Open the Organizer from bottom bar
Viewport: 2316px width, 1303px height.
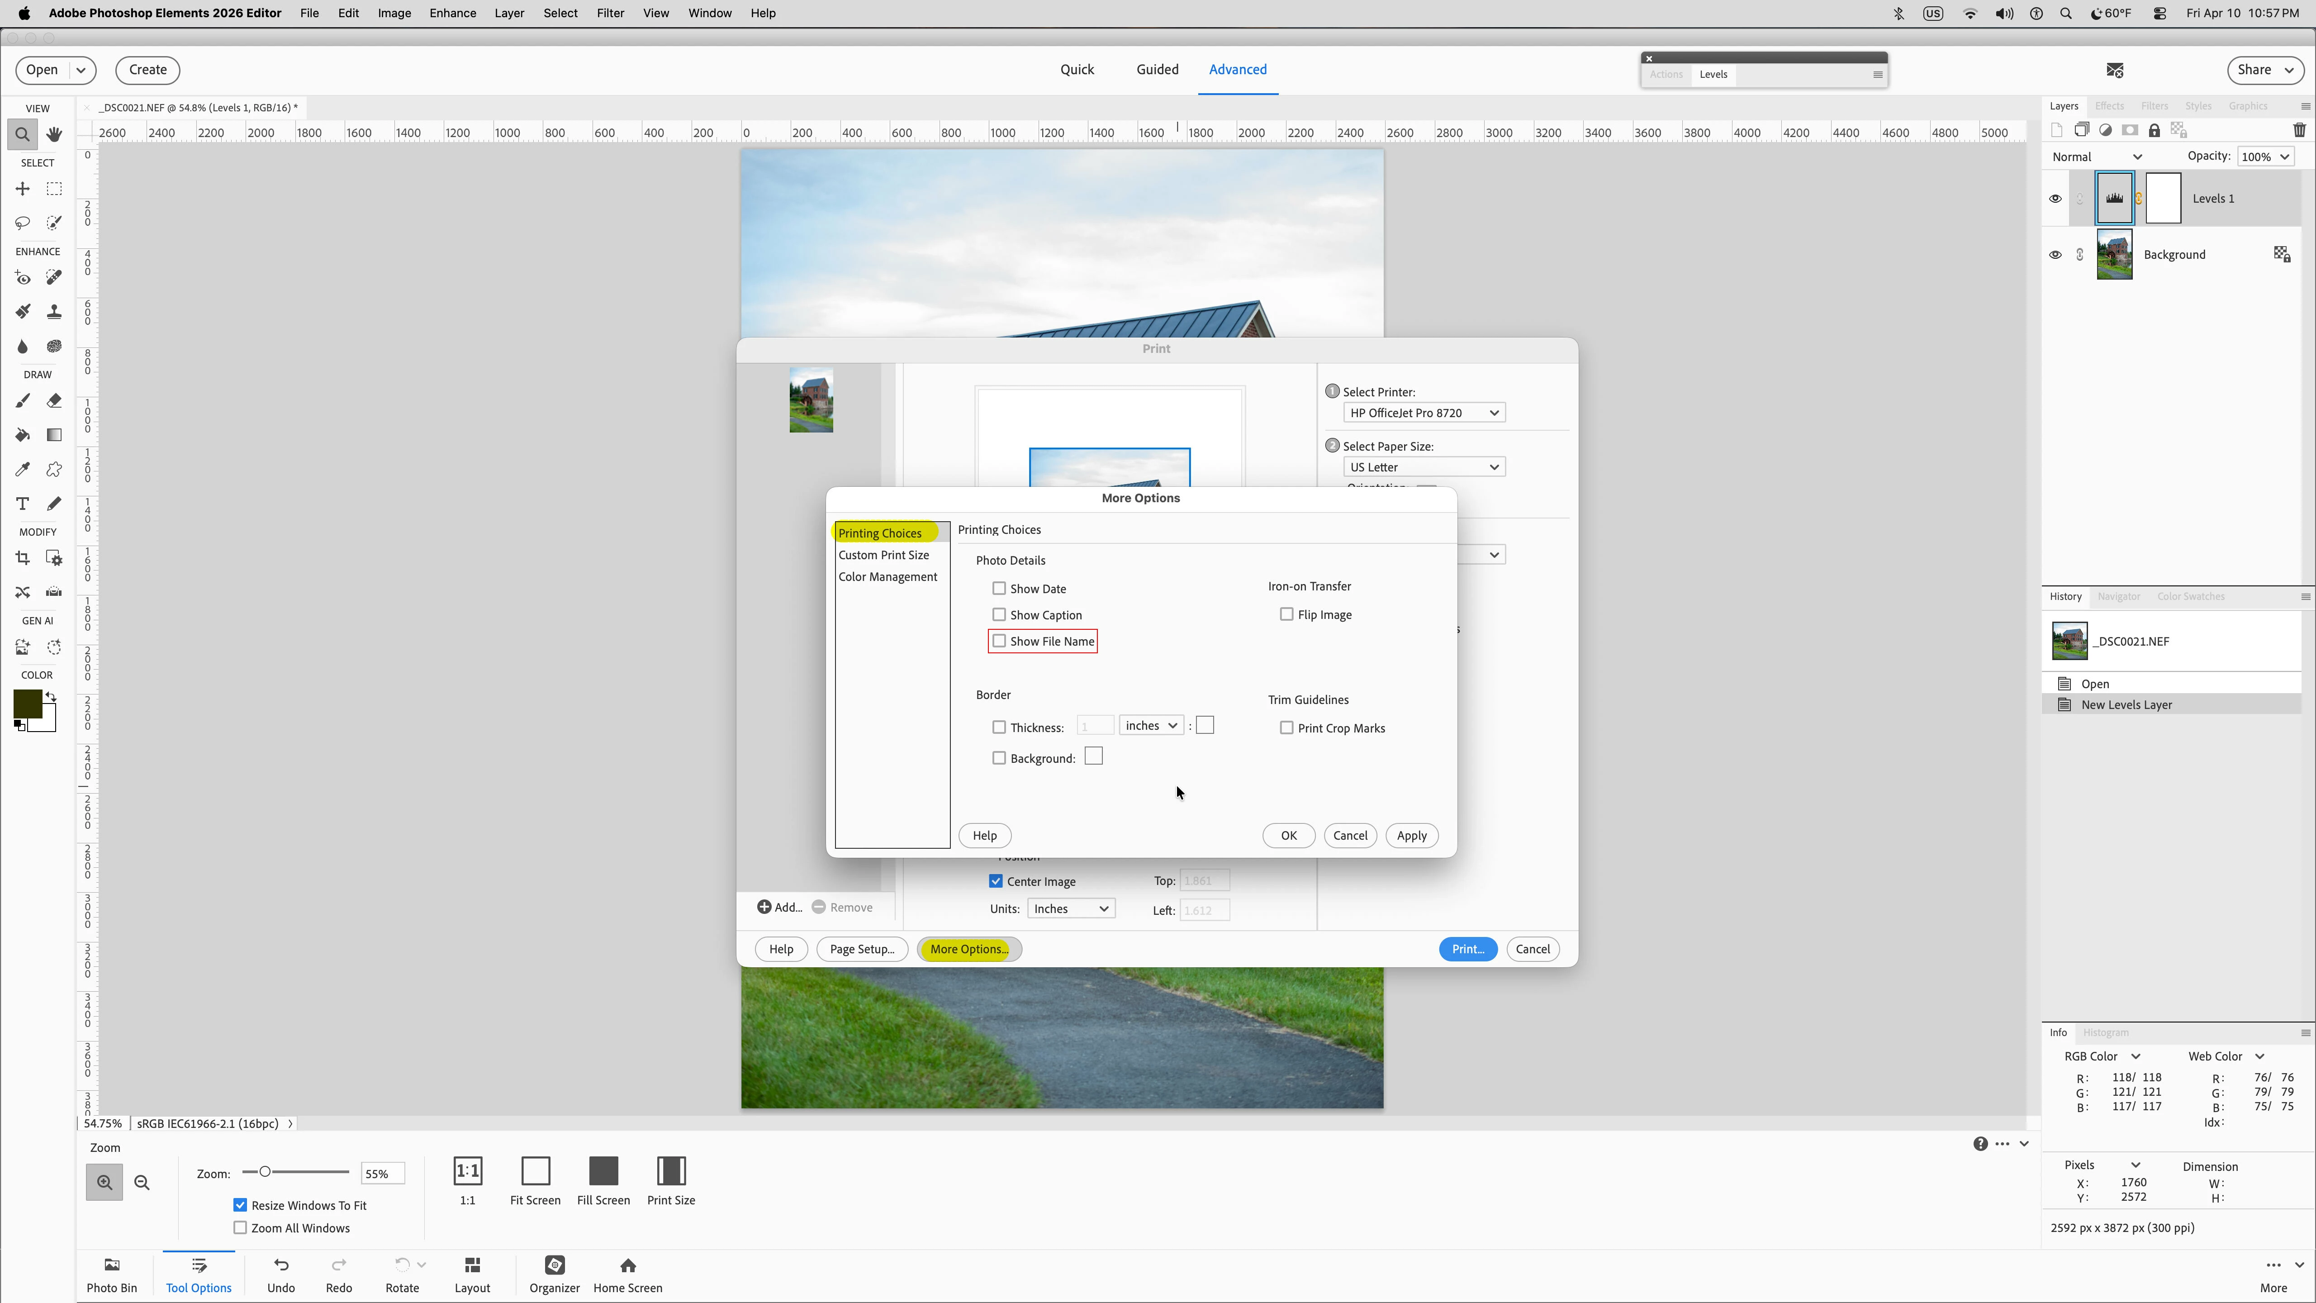pyautogui.click(x=554, y=1274)
